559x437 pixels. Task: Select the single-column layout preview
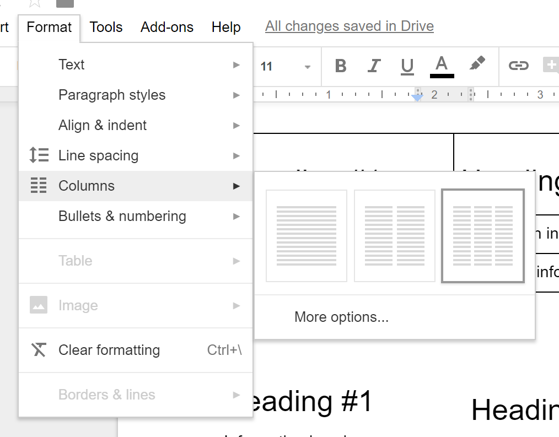(306, 235)
